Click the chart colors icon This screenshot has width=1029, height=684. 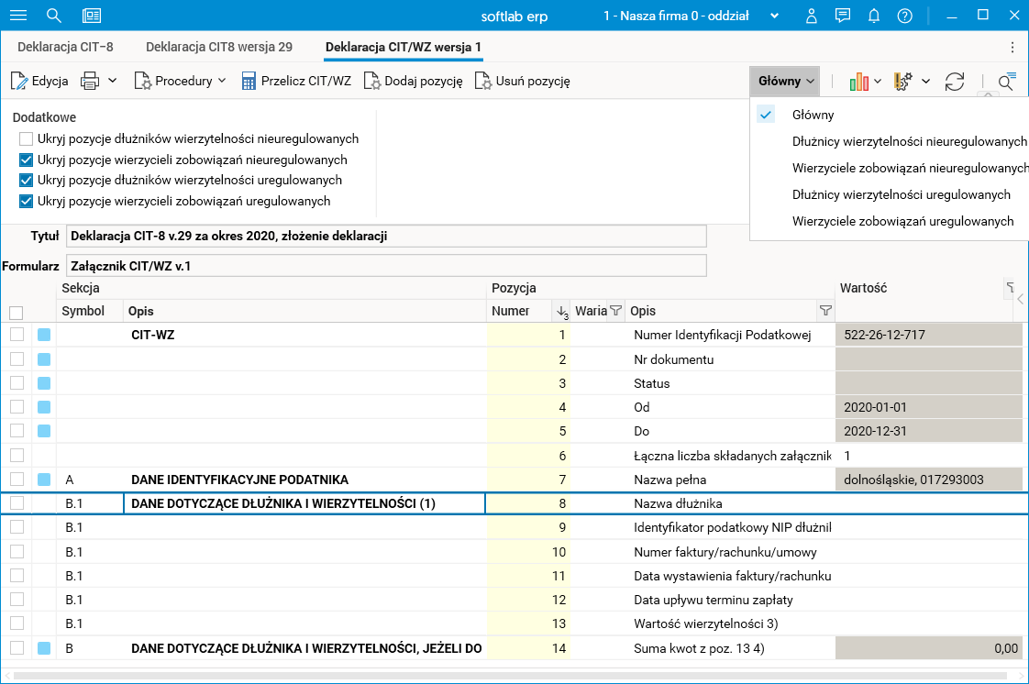click(859, 82)
